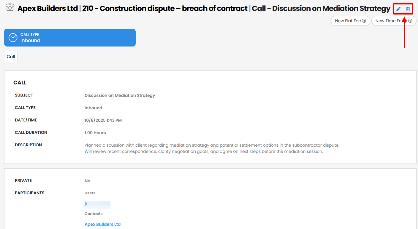Click the Private field value No
The image size is (418, 229).
coord(87,180)
